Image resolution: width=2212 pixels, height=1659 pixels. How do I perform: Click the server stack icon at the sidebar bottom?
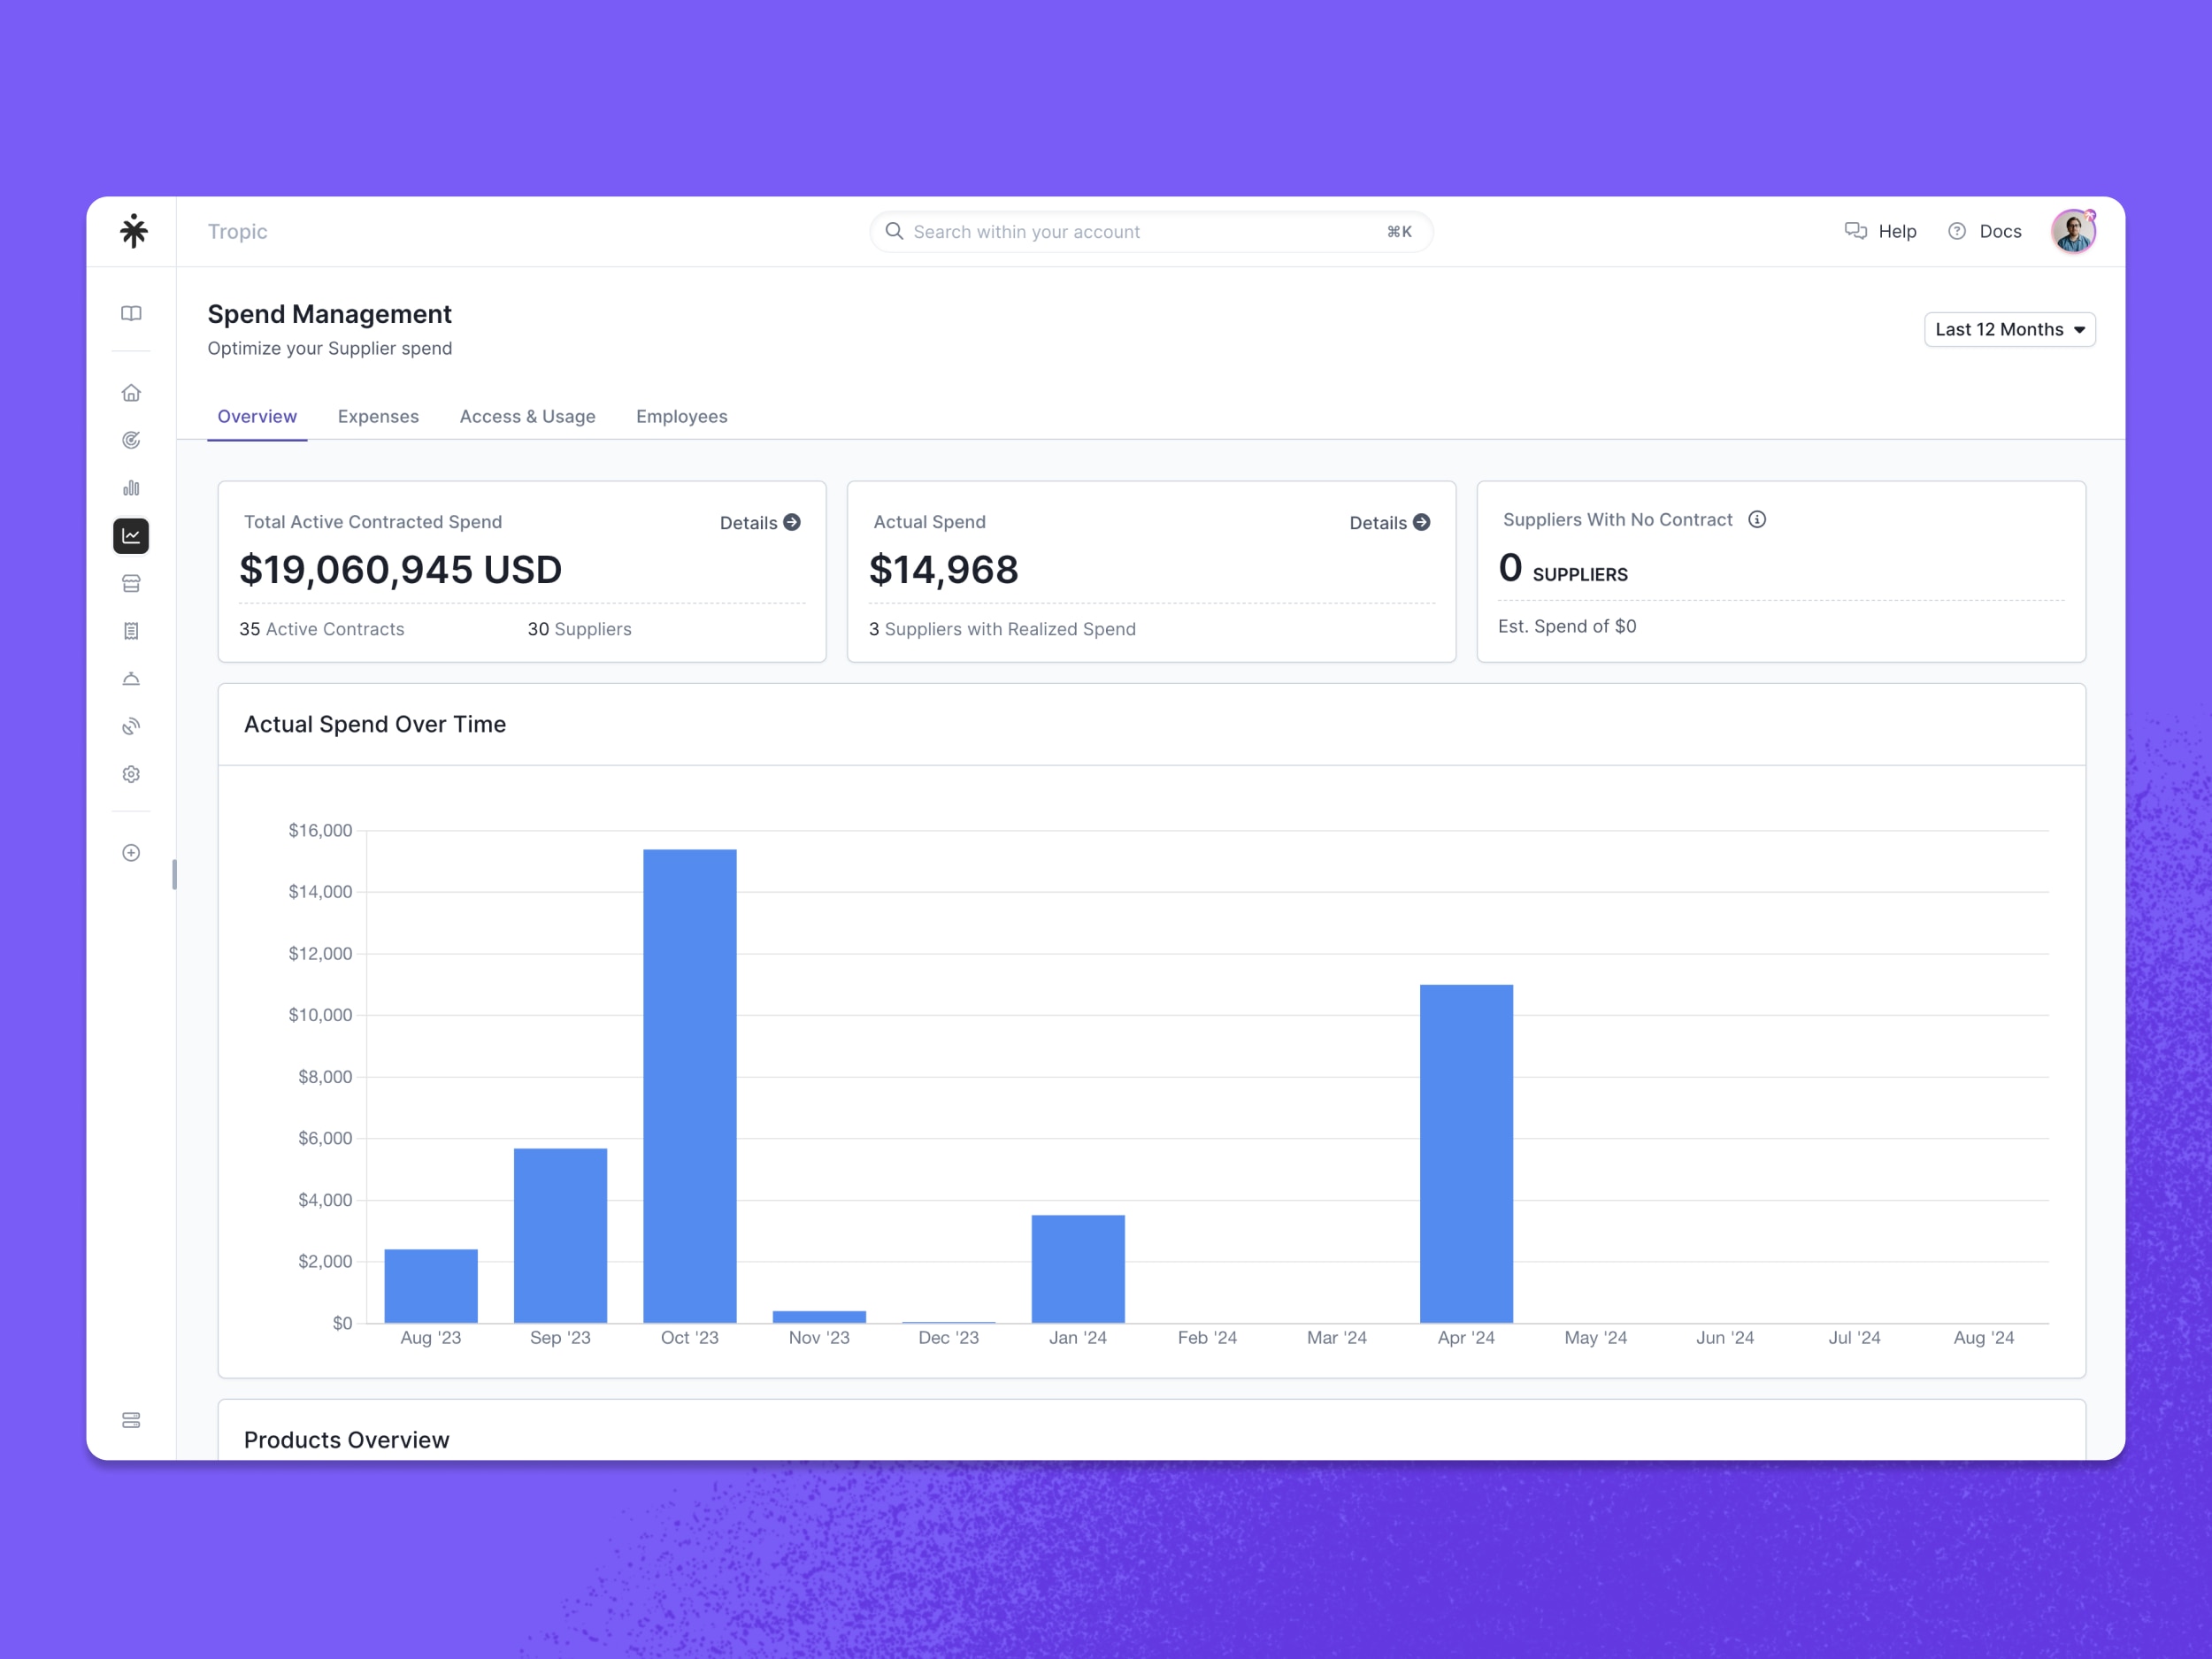[131, 1420]
